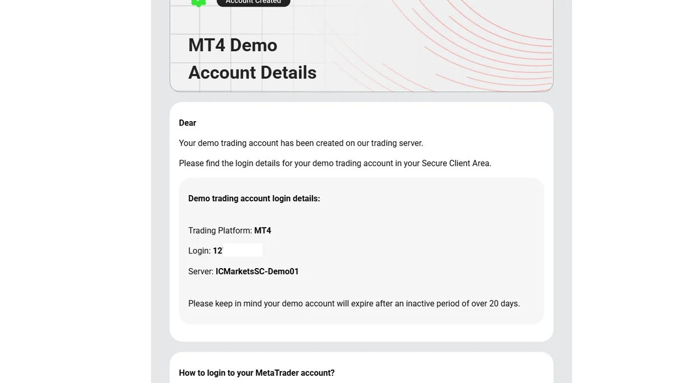This screenshot has height=383, width=673.
Task: Click sentence about demo trading account created
Action: [x=301, y=143]
